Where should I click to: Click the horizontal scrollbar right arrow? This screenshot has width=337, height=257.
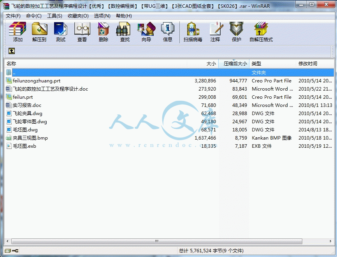click(330, 241)
